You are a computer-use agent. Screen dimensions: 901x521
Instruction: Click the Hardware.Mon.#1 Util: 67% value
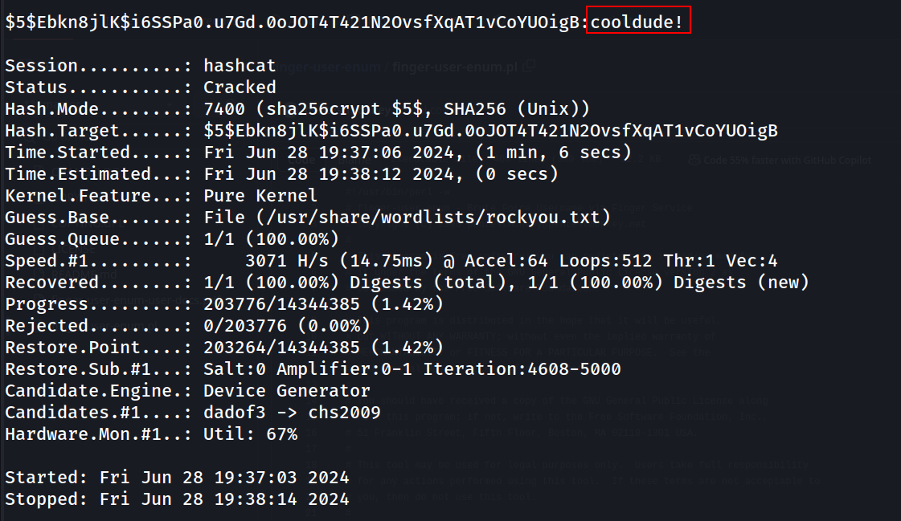tap(251, 434)
